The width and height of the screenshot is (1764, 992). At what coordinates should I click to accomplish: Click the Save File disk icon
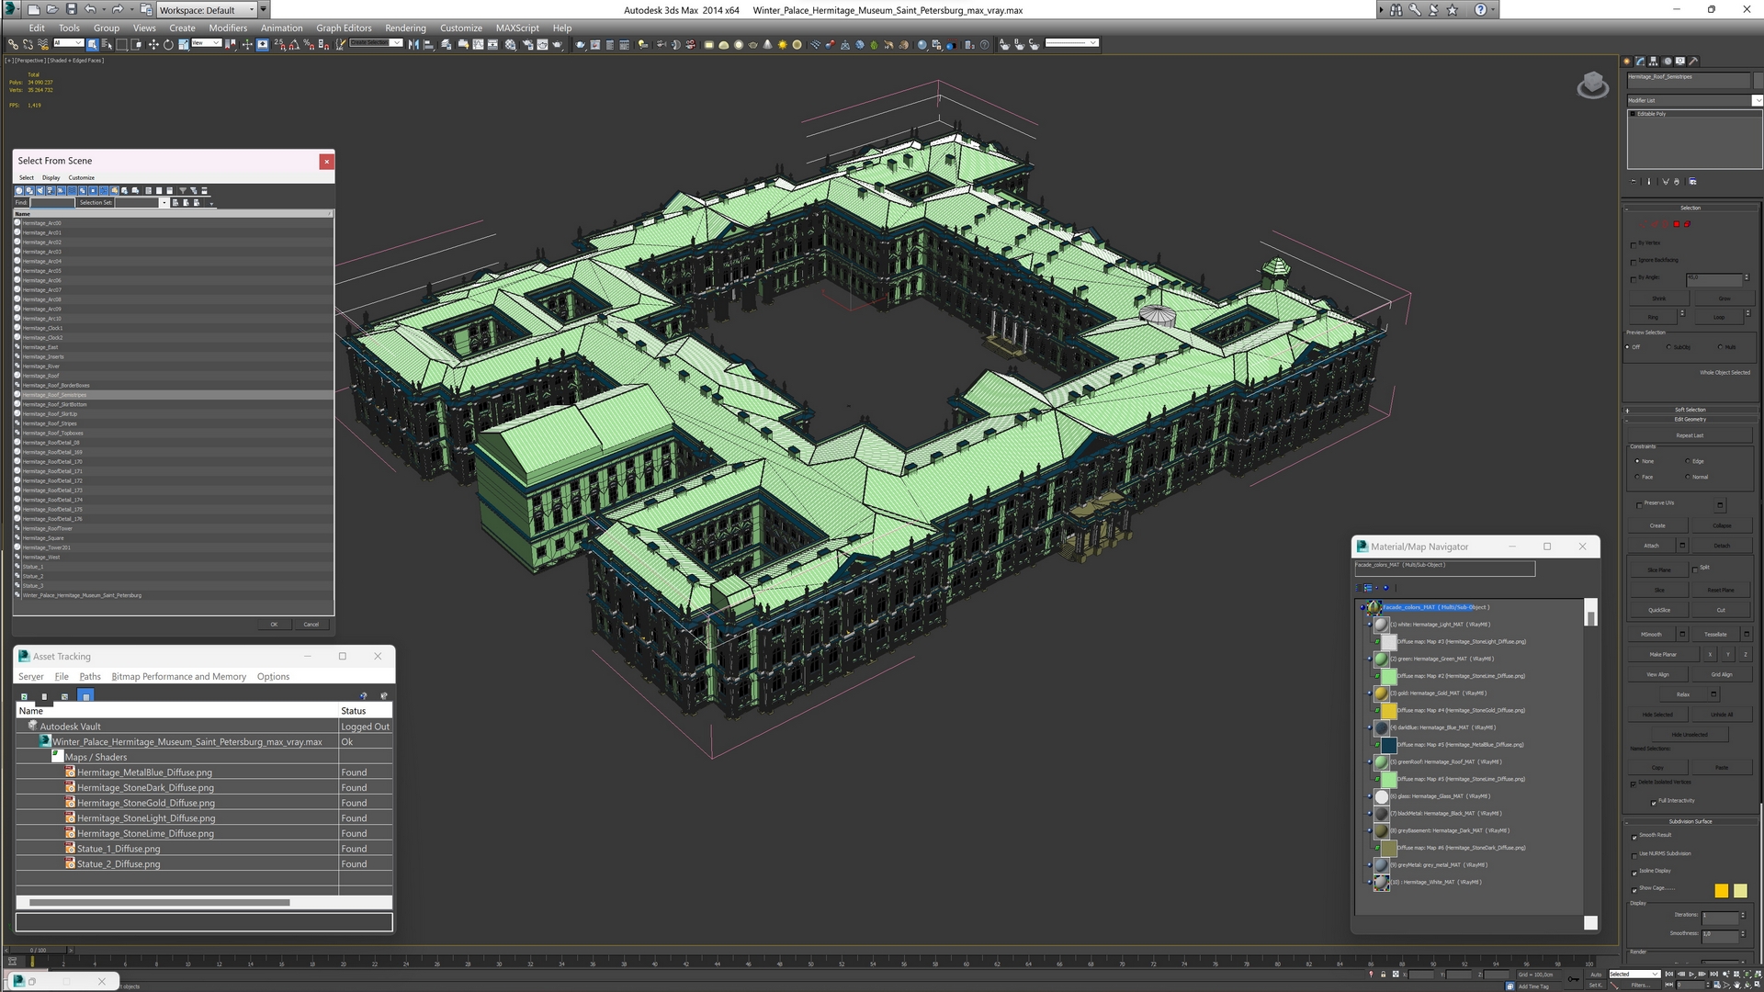pyautogui.click(x=72, y=9)
